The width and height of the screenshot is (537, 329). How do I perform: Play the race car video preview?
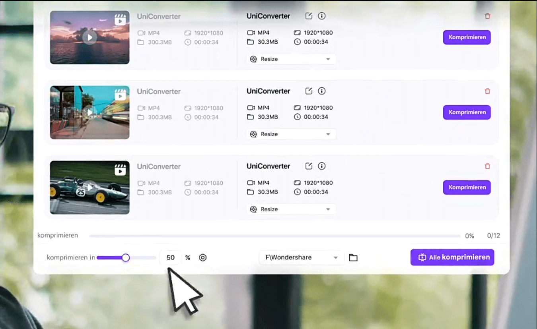90,188
